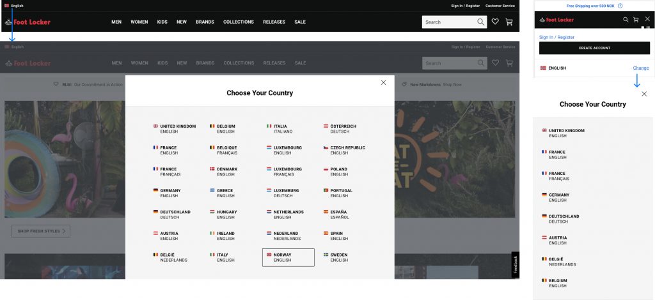Close the desktop Choose Your Country dialog
Image resolution: width=655 pixels, height=300 pixels.
pos(384,82)
